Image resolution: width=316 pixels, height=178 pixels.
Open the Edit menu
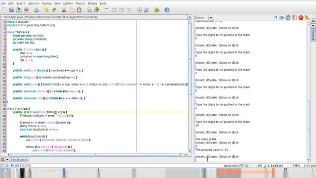[x=11, y=3]
